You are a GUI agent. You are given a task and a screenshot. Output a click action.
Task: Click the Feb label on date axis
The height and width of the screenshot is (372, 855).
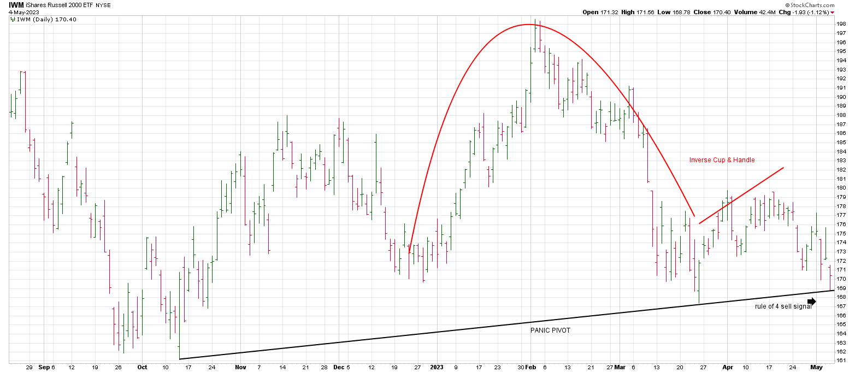click(x=530, y=367)
